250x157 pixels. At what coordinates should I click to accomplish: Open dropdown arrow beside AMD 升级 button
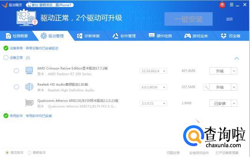point(234,71)
